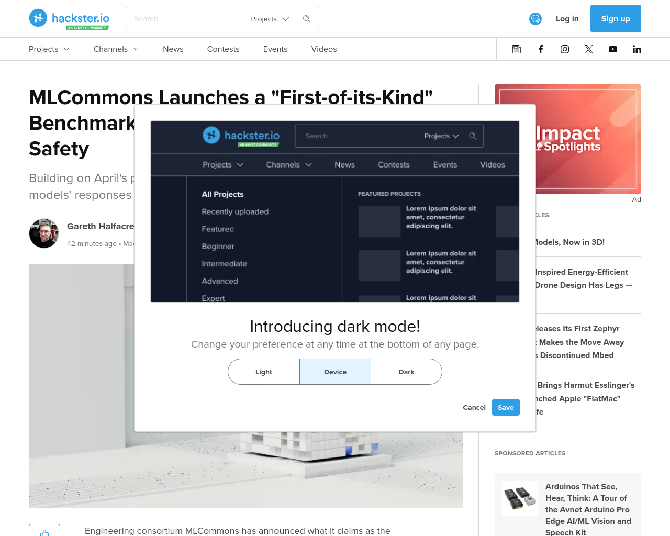Visit Hackster's YouTube channel icon
This screenshot has height=536, width=670.
[613, 49]
